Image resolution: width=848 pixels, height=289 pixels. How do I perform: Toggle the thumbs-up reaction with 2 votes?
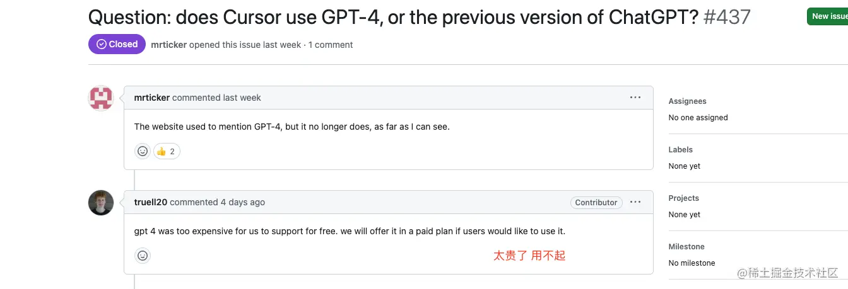(167, 151)
